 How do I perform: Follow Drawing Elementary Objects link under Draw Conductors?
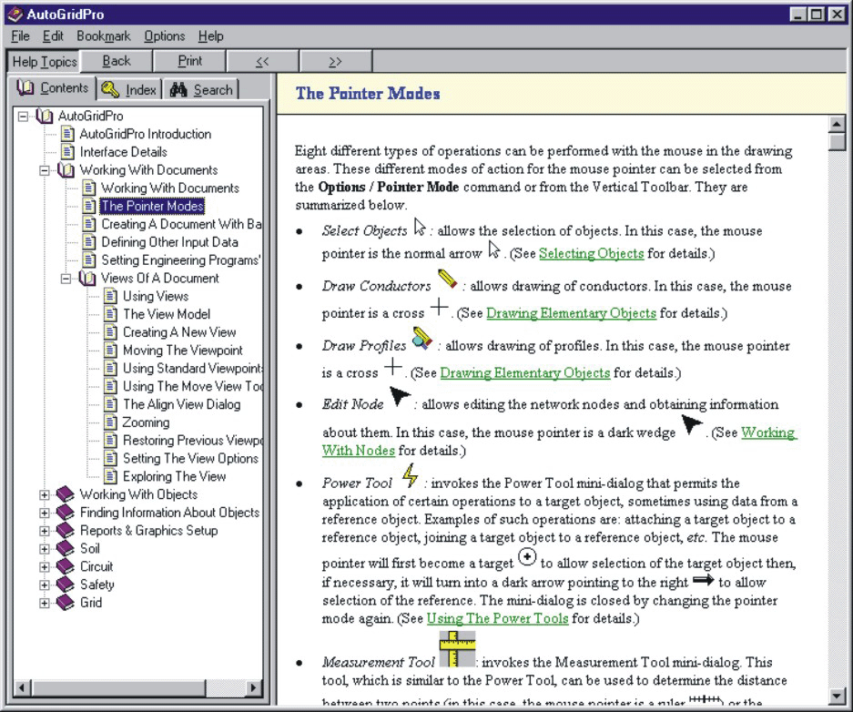571,313
